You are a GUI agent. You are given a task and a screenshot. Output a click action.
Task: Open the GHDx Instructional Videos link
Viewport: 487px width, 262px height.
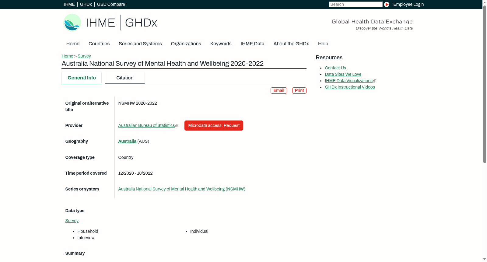tap(350, 87)
